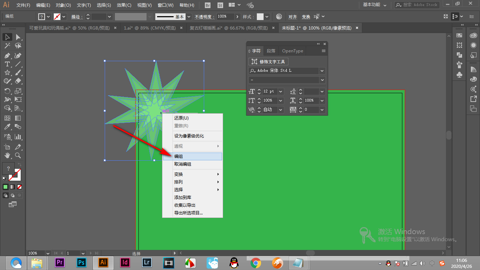
Task: Open the font family dropdown
Action: click(x=322, y=71)
